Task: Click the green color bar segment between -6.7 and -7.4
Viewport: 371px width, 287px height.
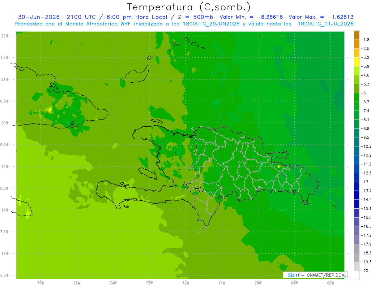Action: click(x=356, y=106)
